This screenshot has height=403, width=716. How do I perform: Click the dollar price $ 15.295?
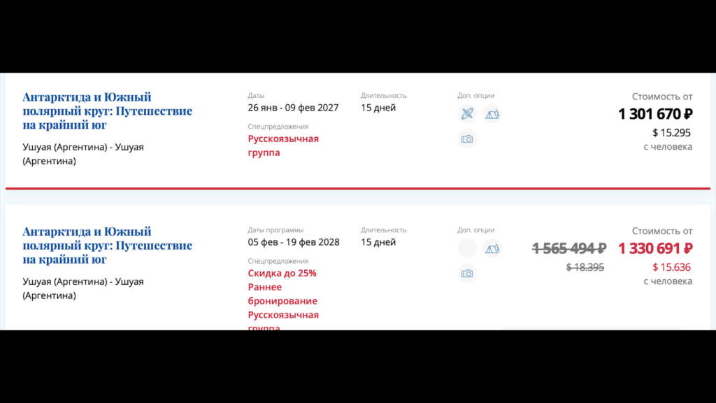point(672,132)
